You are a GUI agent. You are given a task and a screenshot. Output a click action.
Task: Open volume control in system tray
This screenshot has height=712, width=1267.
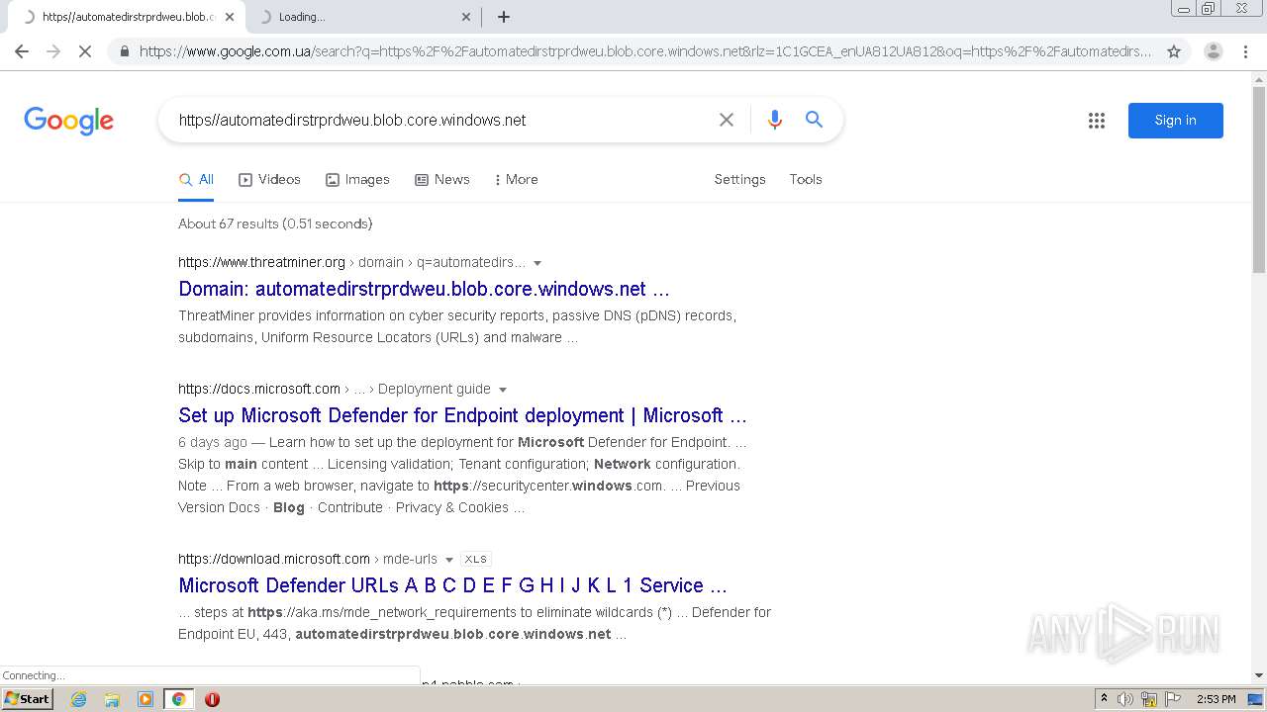1125,699
